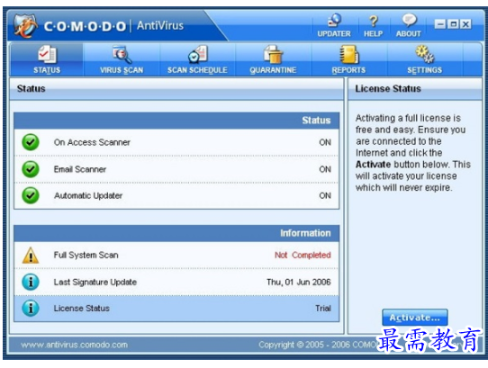488x368 pixels.
Task: Click the Activate... button
Action: click(415, 318)
